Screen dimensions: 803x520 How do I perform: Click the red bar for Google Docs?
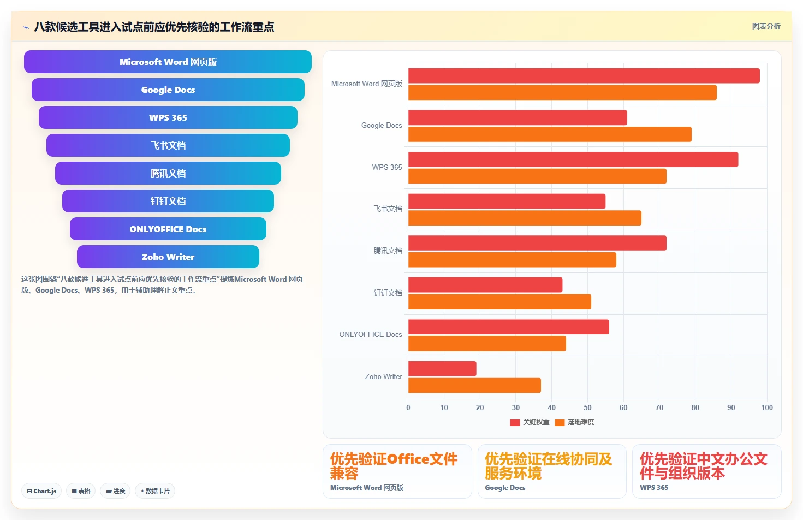pos(518,117)
